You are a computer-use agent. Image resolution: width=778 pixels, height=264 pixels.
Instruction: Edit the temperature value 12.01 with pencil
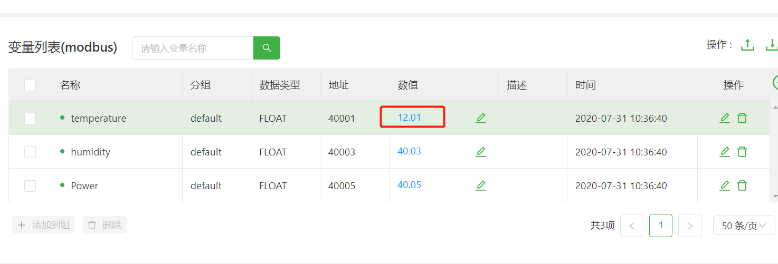pos(480,118)
